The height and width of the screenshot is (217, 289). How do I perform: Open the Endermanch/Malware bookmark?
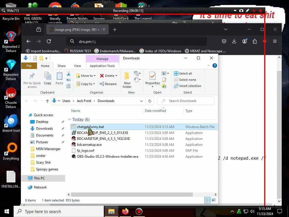[115, 51]
